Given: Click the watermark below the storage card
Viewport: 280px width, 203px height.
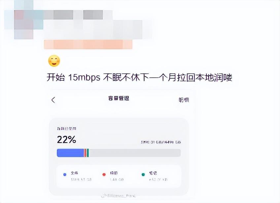Looking at the screenshot, I should pos(118,196).
